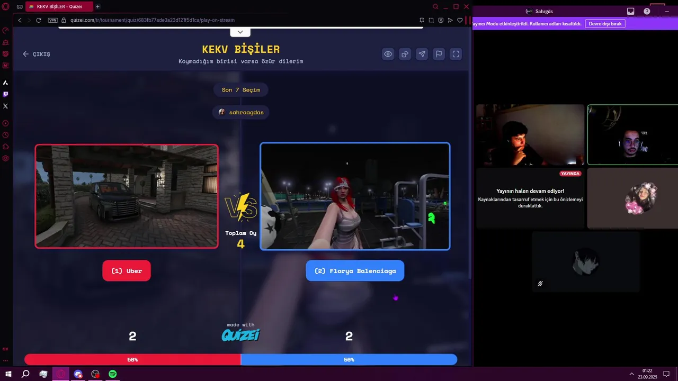Open ad blocker shield icon
Viewport: 678px width, 381px height.
[x=441, y=20]
